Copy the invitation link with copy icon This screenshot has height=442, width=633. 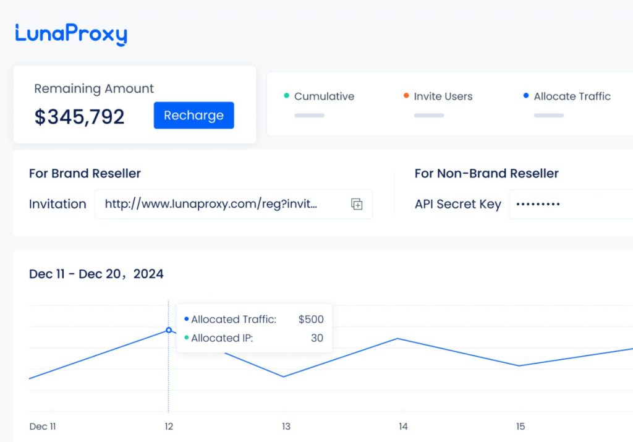coord(357,204)
